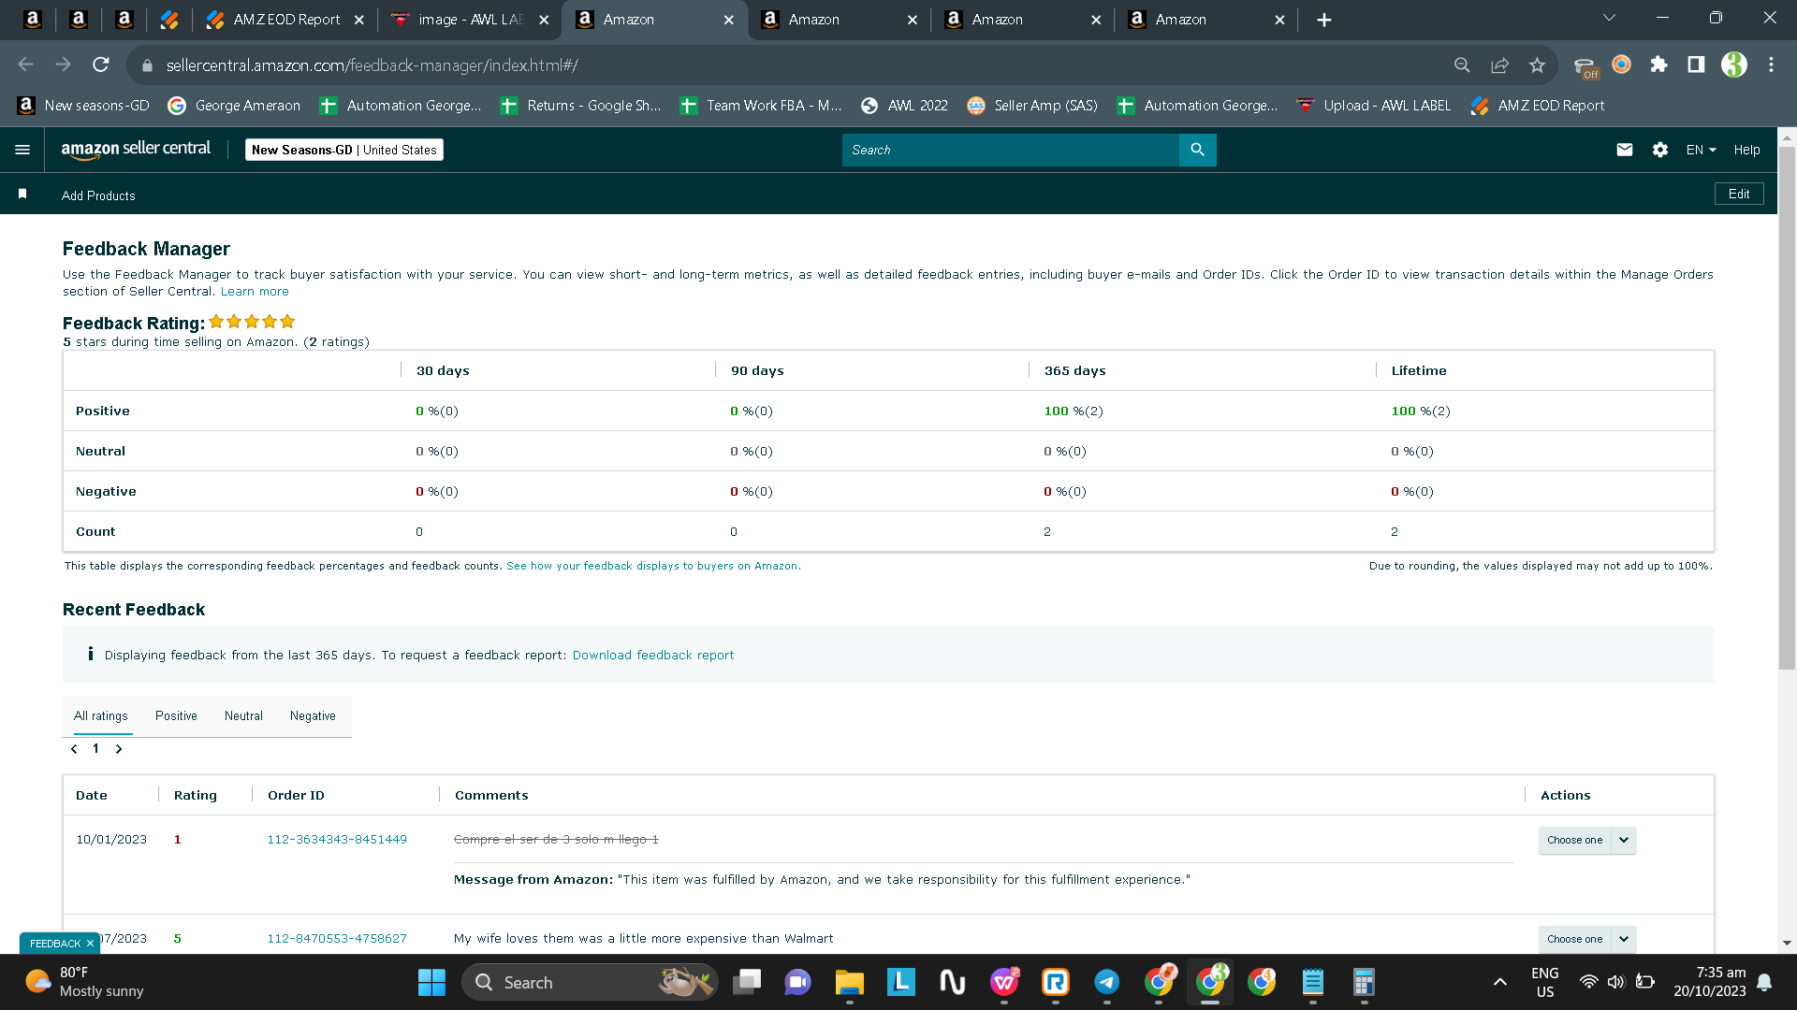Open a new browser tab

point(1323,20)
